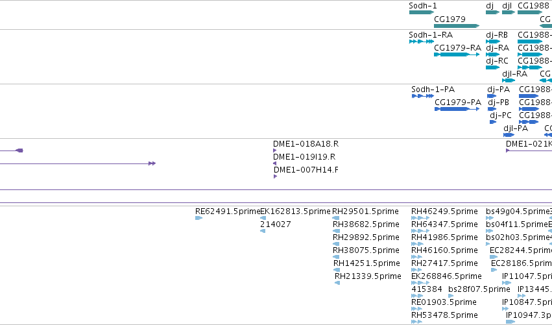Click the Sodh-1-RA transcript exon glyph

click(x=422, y=42)
